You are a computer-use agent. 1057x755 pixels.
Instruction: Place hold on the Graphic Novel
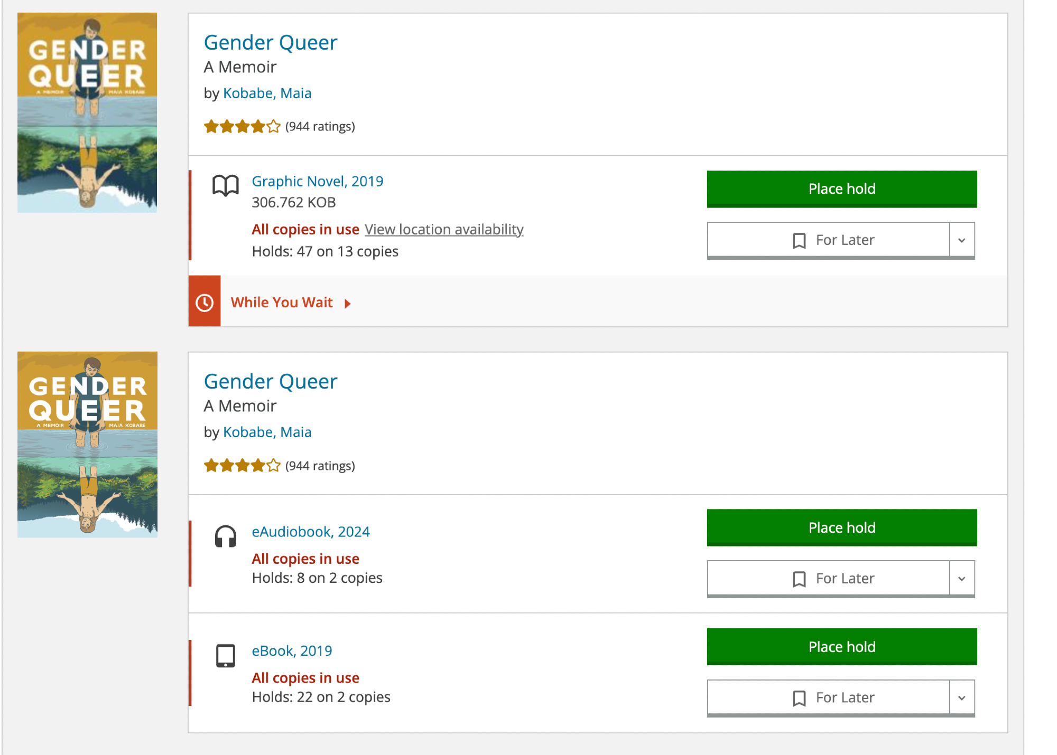tap(841, 188)
